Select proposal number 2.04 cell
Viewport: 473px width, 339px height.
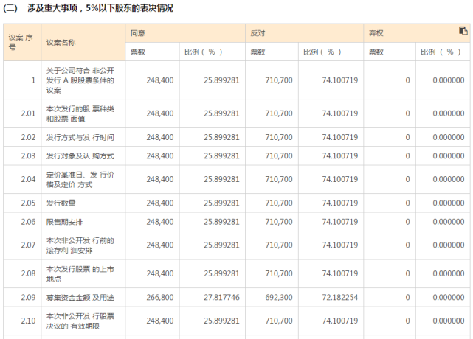(22, 179)
